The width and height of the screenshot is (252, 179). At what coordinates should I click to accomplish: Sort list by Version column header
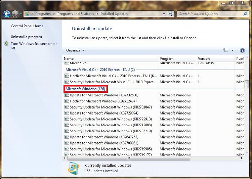pos(215,59)
